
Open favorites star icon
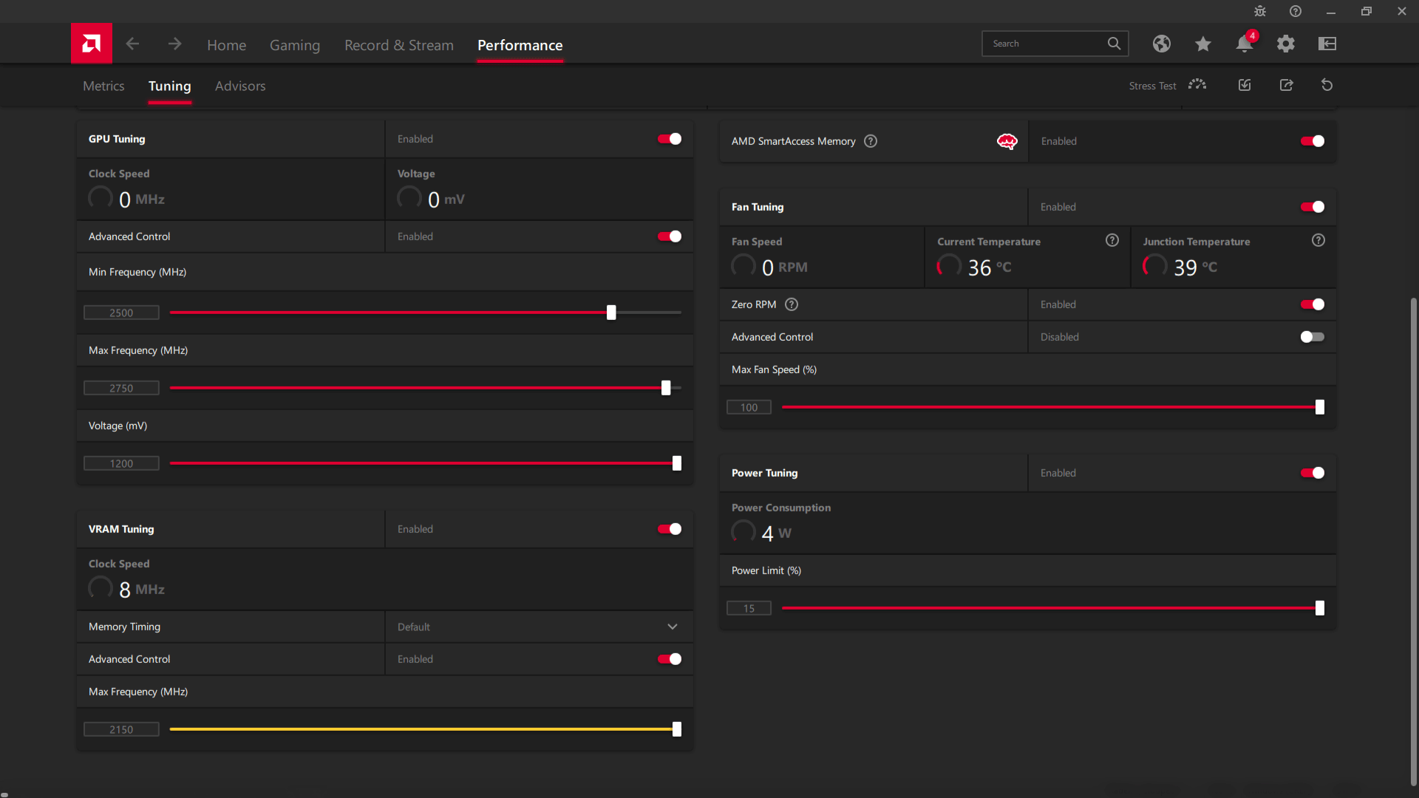point(1202,44)
